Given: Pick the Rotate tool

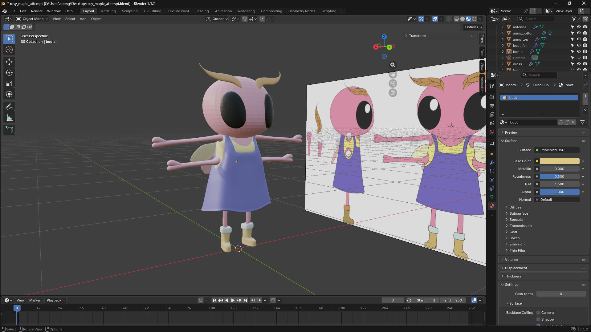Looking at the screenshot, I should click(x=9, y=73).
